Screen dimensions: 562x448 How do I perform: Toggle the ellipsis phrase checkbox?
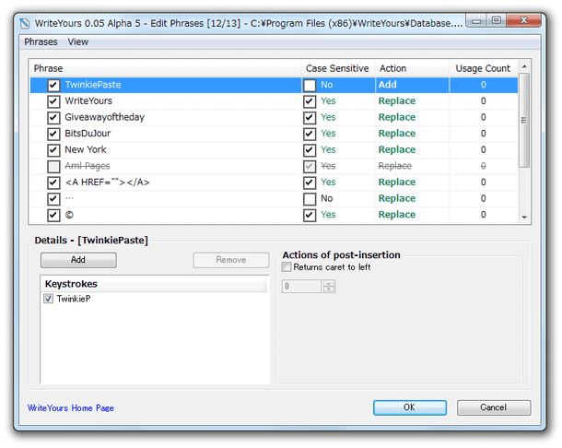[53, 198]
